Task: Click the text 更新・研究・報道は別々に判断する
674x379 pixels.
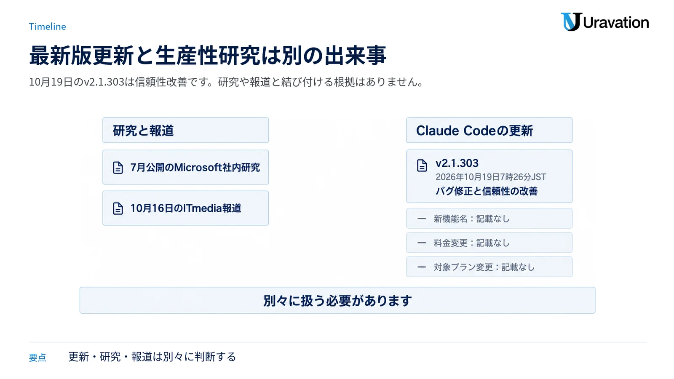Action: [x=152, y=357]
